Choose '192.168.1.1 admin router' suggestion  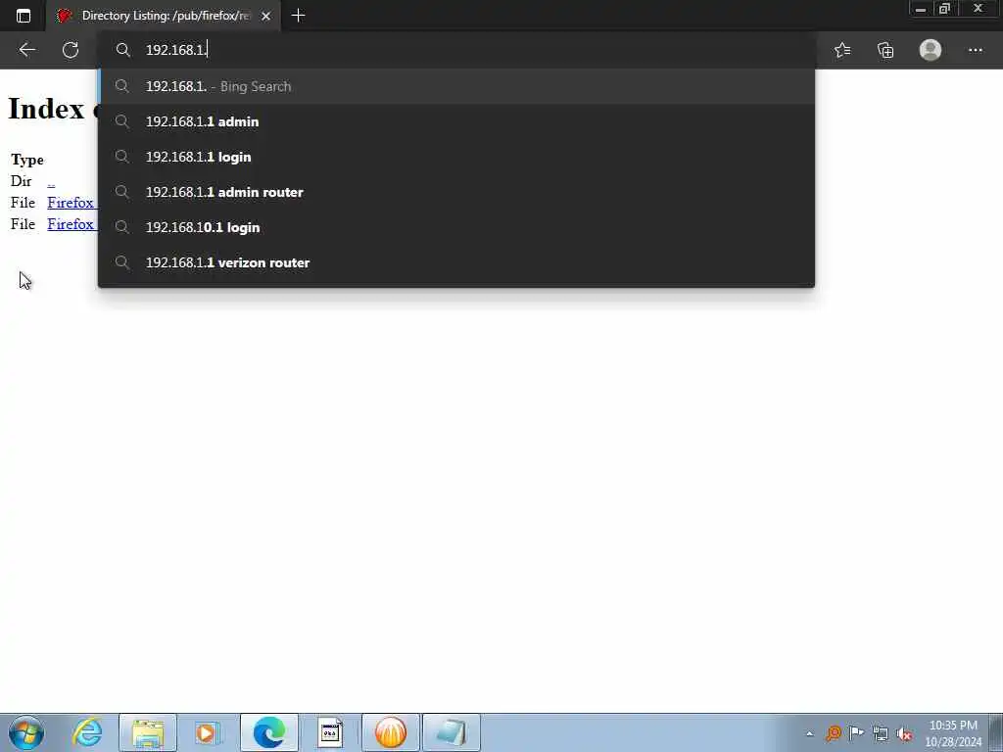pos(456,192)
